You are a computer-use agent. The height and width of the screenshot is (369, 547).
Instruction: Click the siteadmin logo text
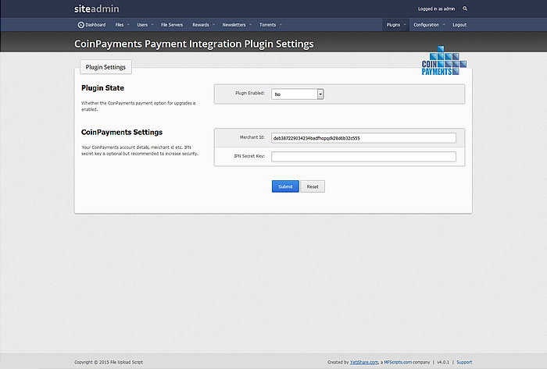97,9
